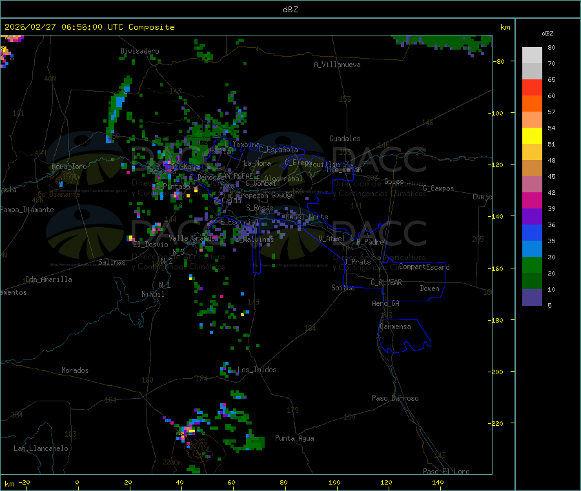Click the R_Padre map label
Screen dimensions: 581x491
tap(370, 242)
